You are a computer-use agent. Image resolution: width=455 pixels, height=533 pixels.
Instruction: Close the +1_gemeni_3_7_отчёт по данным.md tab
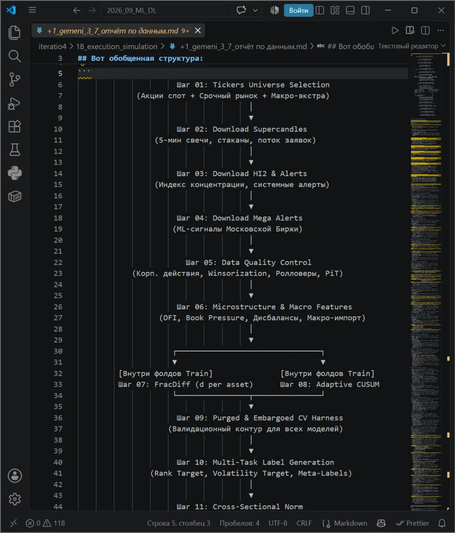click(198, 31)
